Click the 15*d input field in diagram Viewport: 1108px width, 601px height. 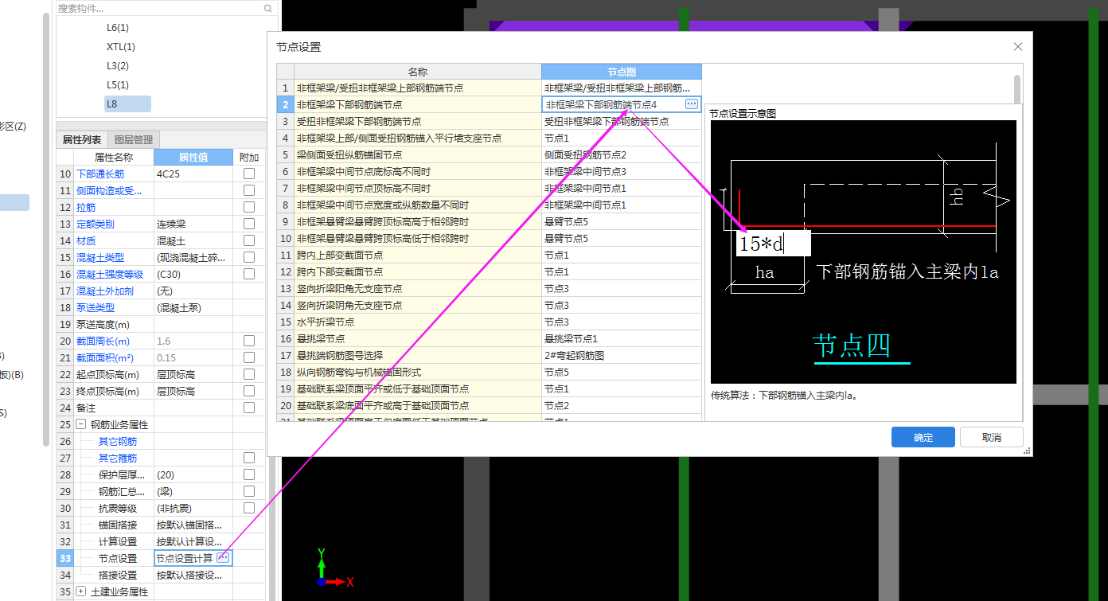(x=773, y=244)
